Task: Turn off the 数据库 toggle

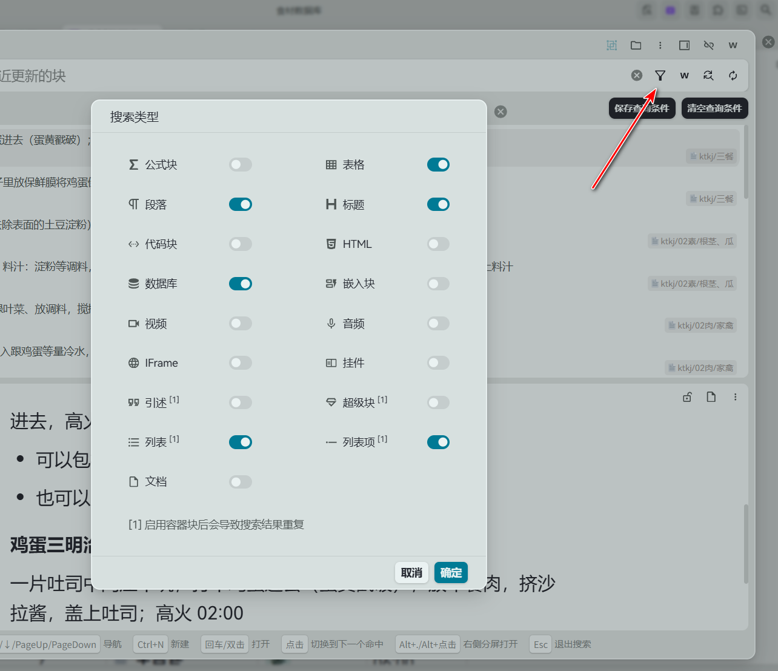Action: click(240, 284)
